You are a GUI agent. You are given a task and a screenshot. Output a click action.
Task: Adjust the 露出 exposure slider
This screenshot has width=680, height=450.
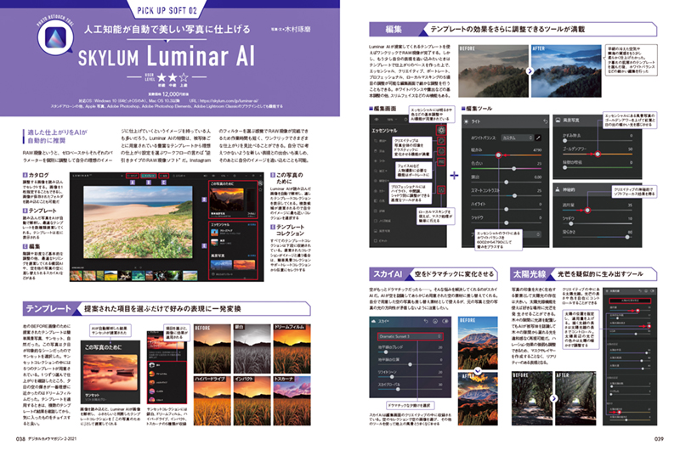tap(506, 182)
